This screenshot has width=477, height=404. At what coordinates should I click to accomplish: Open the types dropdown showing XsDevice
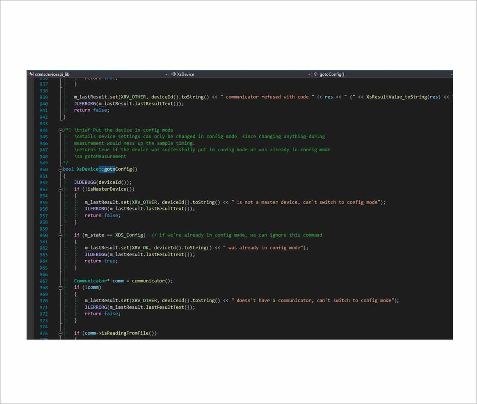[309, 74]
